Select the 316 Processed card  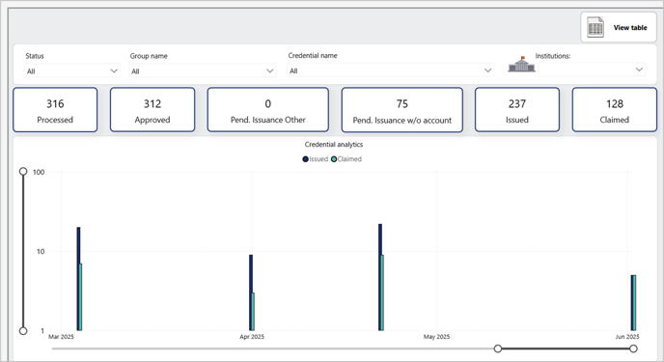(x=55, y=110)
